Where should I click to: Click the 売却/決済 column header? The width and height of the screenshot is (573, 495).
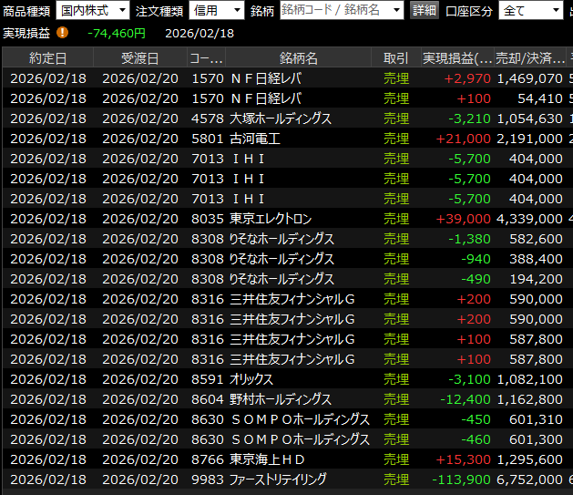[529, 58]
